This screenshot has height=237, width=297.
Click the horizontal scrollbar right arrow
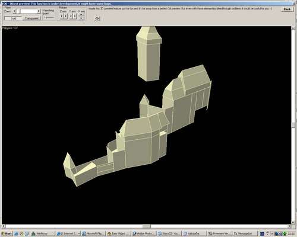click(x=289, y=226)
